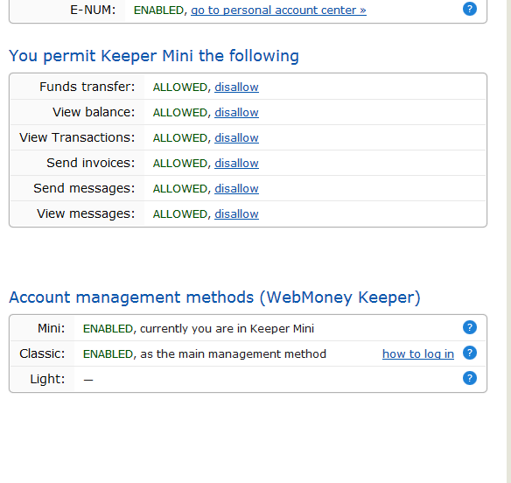Click the You permit Keeper Mini heading
Image resolution: width=511 pixels, height=483 pixels.
point(154,56)
